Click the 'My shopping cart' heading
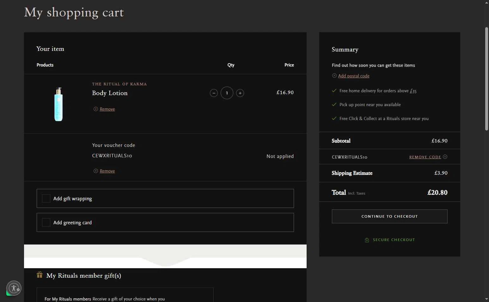 pos(74,13)
